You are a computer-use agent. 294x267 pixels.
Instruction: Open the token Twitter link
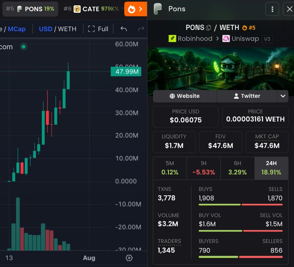click(x=247, y=96)
